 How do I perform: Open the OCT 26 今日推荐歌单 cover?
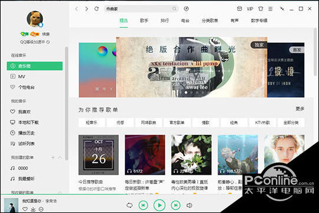98,155
